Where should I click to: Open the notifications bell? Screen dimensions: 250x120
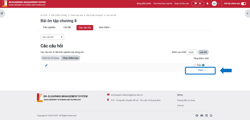(207, 3)
